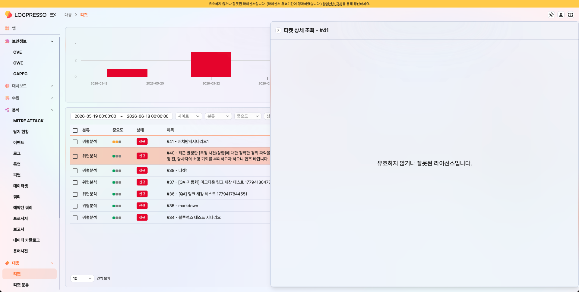
Task: Click the end date field 2026-06-18 00:00:00
Action: [148, 116]
